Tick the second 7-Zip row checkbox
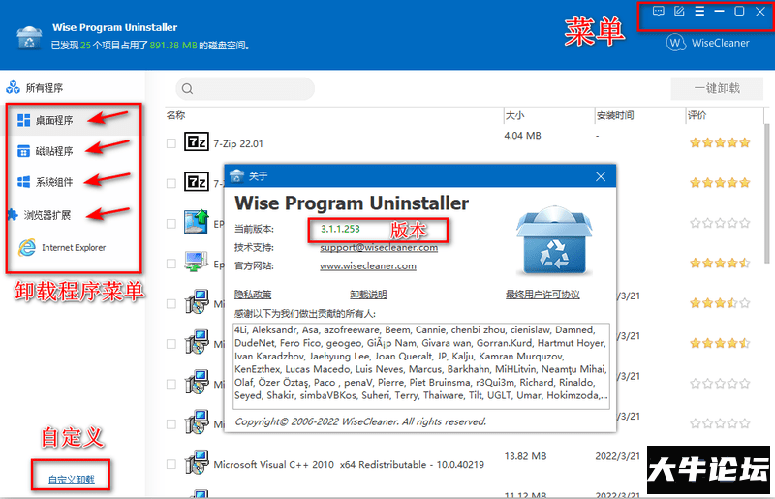 click(171, 183)
